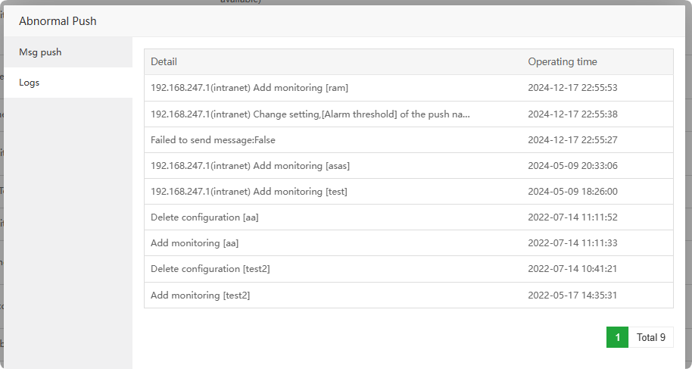Image resolution: width=692 pixels, height=369 pixels.
Task: Click the Delete configuration [aa] log row
Action: 204,217
